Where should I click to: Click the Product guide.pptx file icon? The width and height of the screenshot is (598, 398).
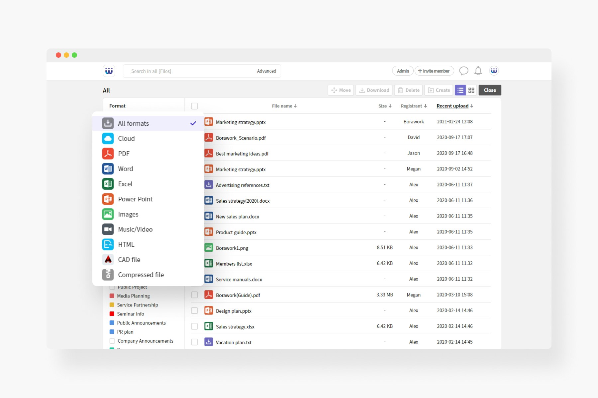(x=209, y=232)
